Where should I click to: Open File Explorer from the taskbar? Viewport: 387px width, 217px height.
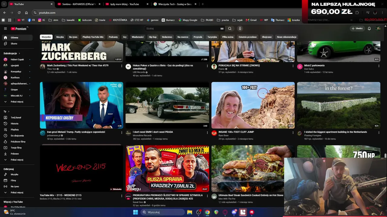tap(190, 212)
